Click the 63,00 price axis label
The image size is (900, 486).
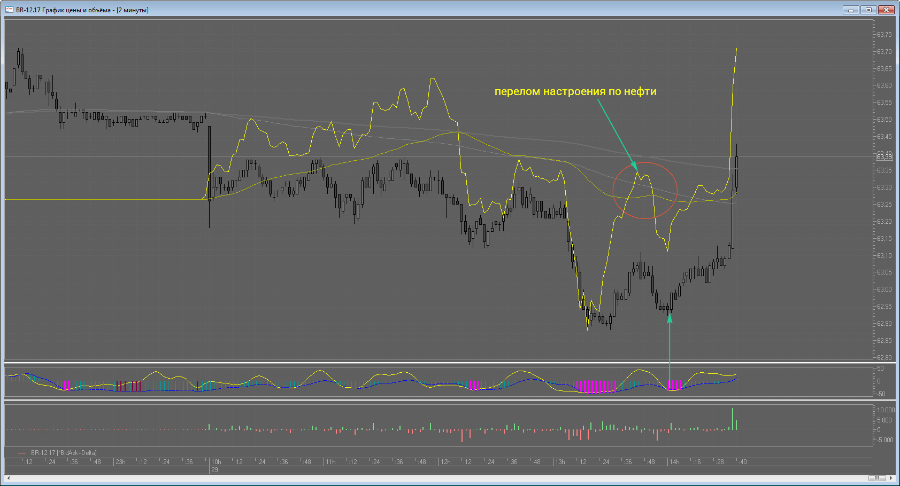click(884, 289)
